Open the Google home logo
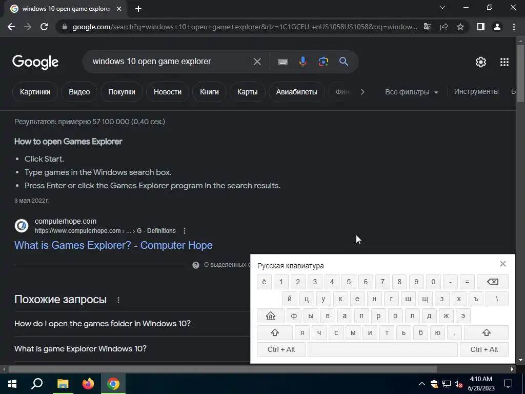Viewport: 525px width, 394px height. point(35,62)
